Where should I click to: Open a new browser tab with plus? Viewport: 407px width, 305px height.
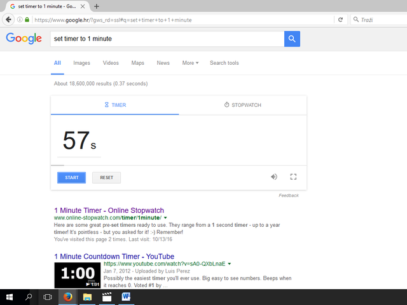point(97,6)
